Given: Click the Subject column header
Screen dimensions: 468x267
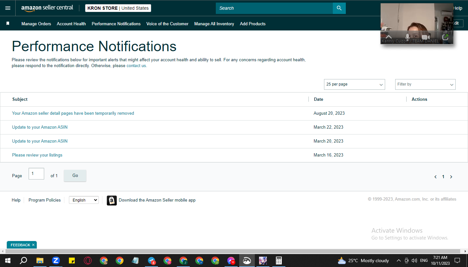Looking at the screenshot, I should [x=20, y=99].
